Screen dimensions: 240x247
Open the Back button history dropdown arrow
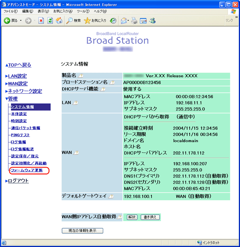point(21,21)
